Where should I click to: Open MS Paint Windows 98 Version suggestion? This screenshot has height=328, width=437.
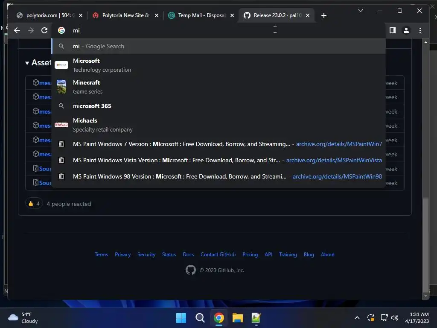click(218, 176)
